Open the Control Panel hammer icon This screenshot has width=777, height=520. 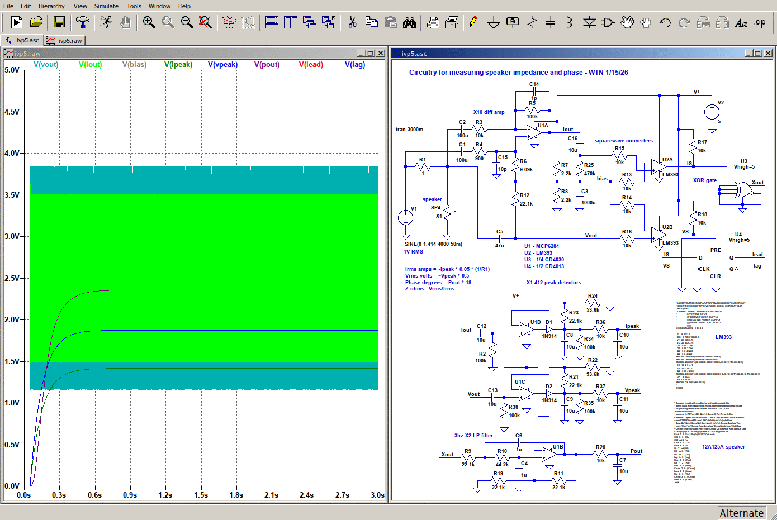click(83, 22)
